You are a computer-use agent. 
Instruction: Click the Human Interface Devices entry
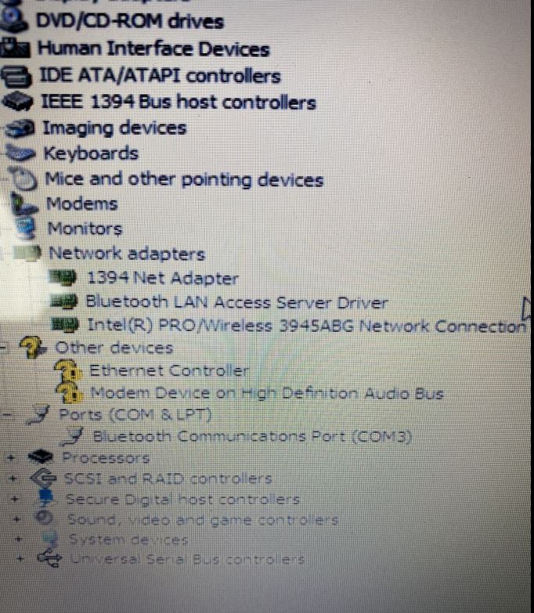(153, 49)
